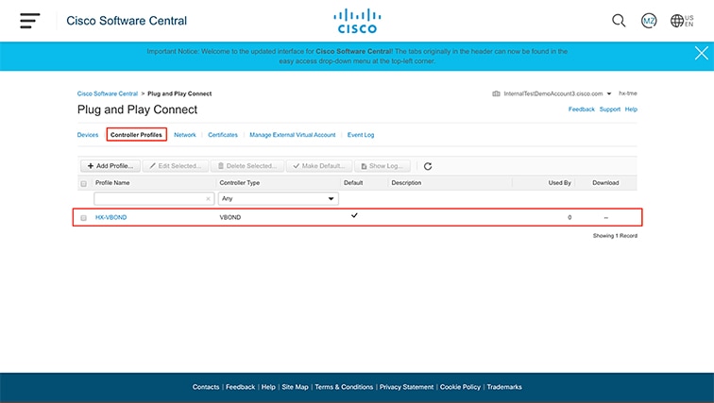Sort by the Profile Name column header
The image size is (714, 403).
pos(112,183)
